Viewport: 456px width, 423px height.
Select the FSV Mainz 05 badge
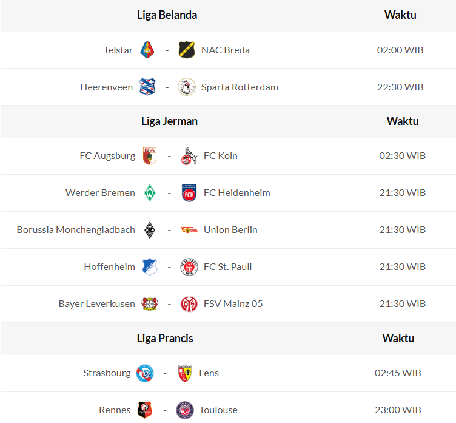(189, 304)
